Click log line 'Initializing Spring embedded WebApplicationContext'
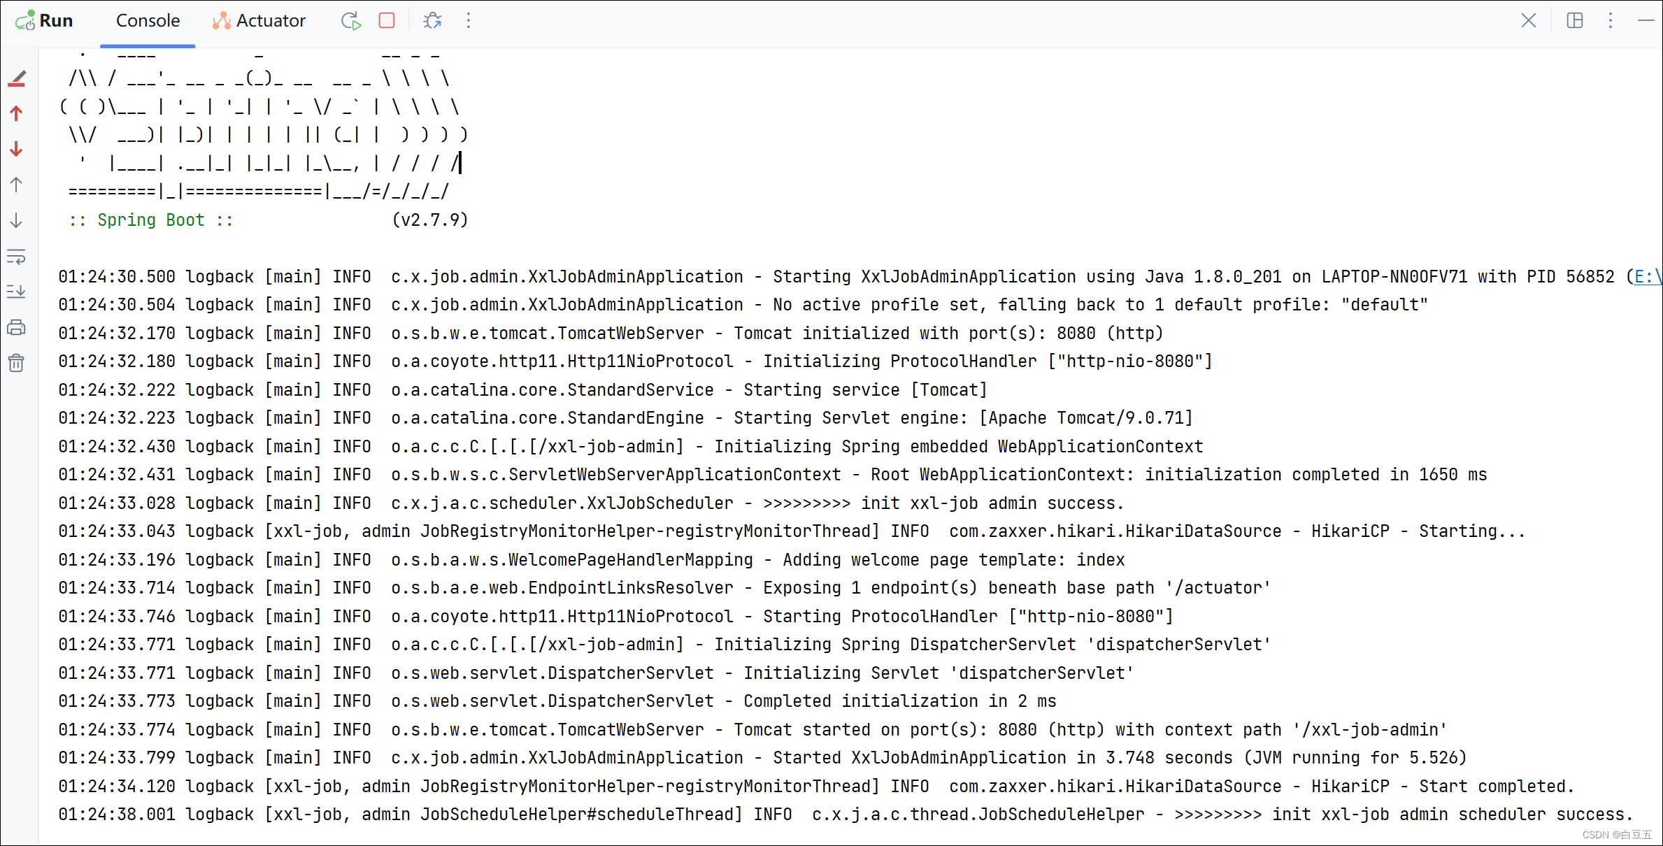 tap(631, 447)
